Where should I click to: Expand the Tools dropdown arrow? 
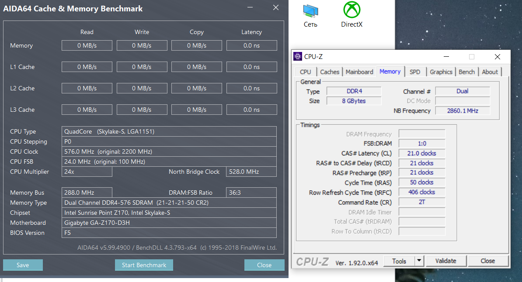[x=419, y=261]
